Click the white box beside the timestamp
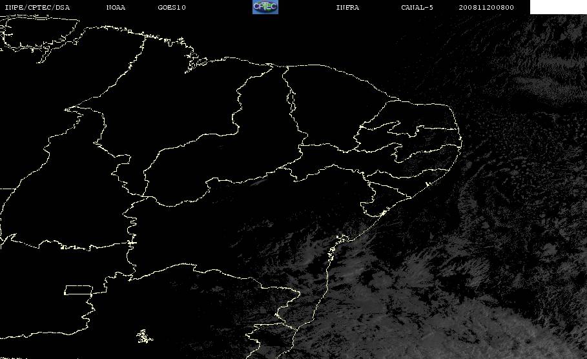 pyautogui.click(x=558, y=6)
